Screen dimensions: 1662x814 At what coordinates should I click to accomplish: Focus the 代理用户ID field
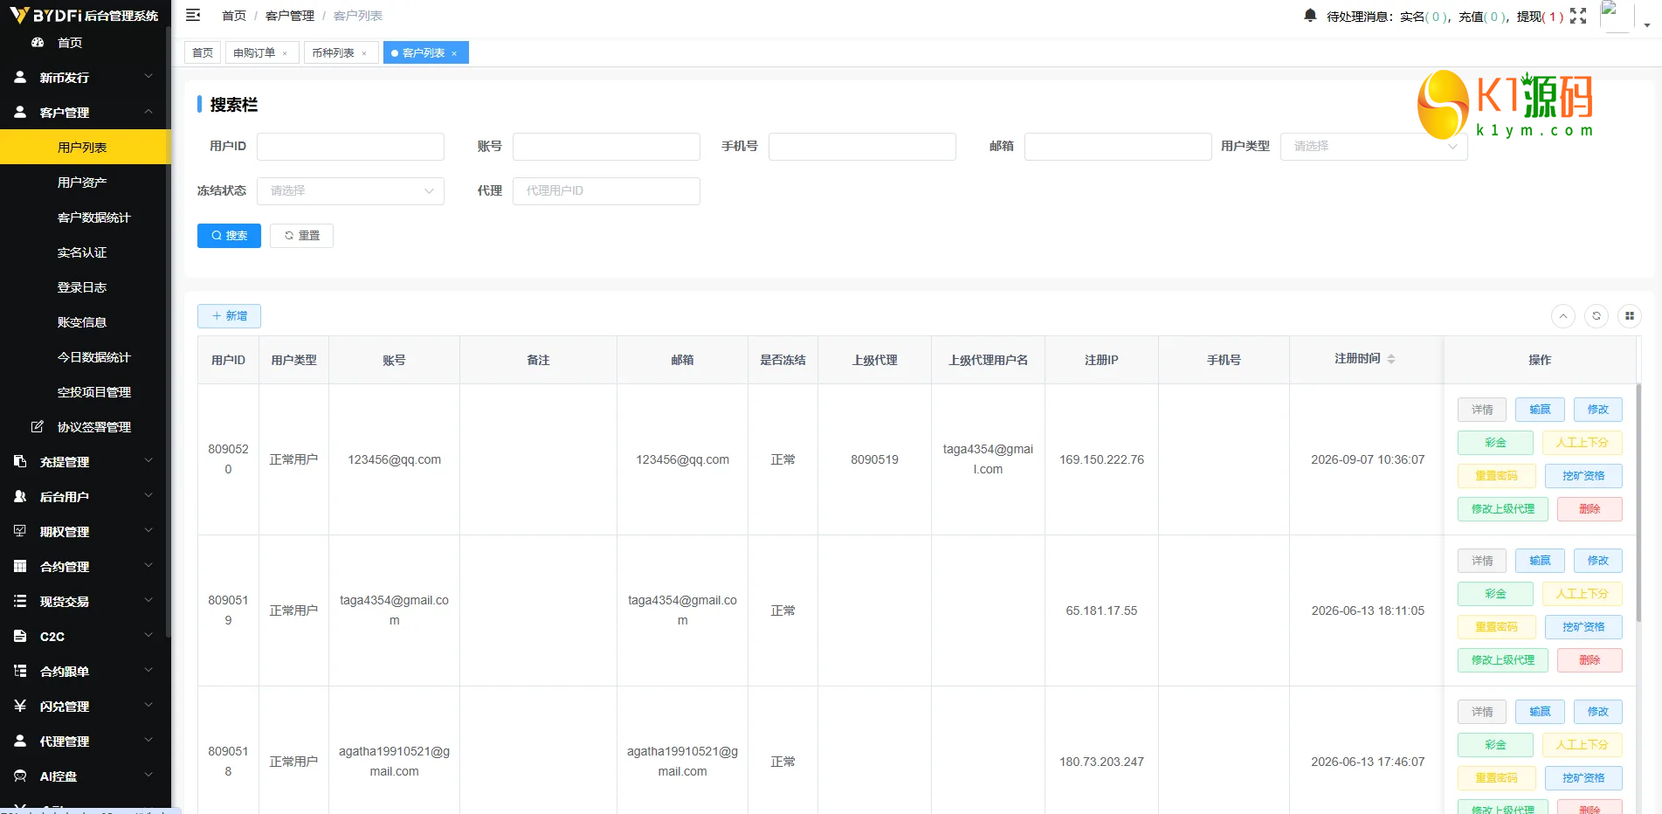606,190
